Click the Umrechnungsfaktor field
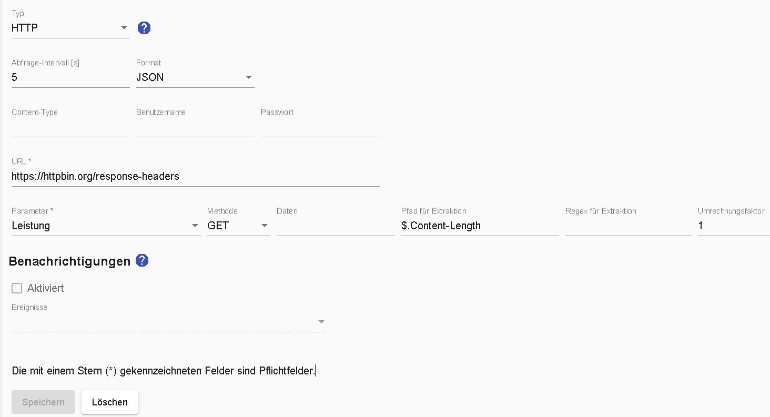 point(734,226)
